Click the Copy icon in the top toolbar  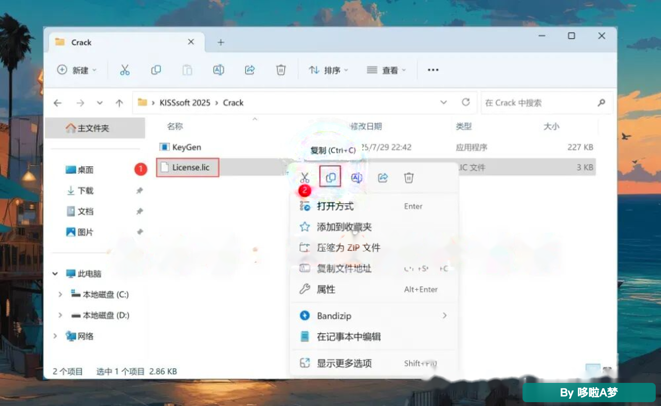point(156,70)
